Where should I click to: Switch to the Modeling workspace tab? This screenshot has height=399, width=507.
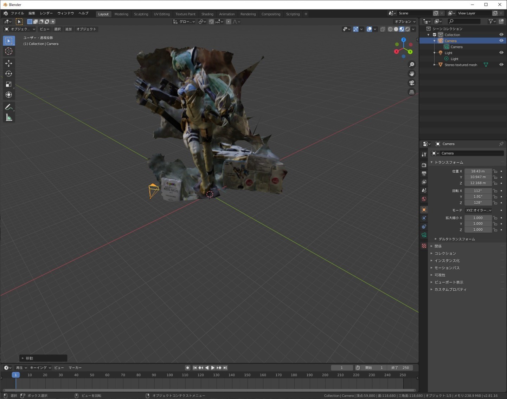(x=121, y=14)
